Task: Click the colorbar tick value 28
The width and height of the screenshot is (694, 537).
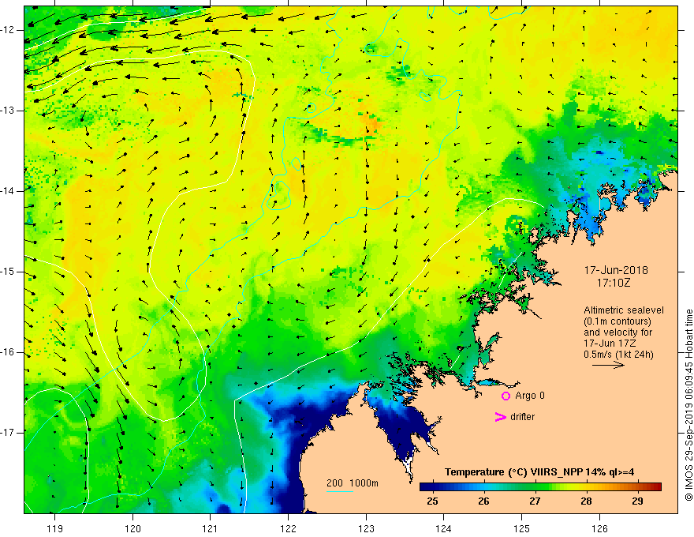Action: click(x=586, y=501)
